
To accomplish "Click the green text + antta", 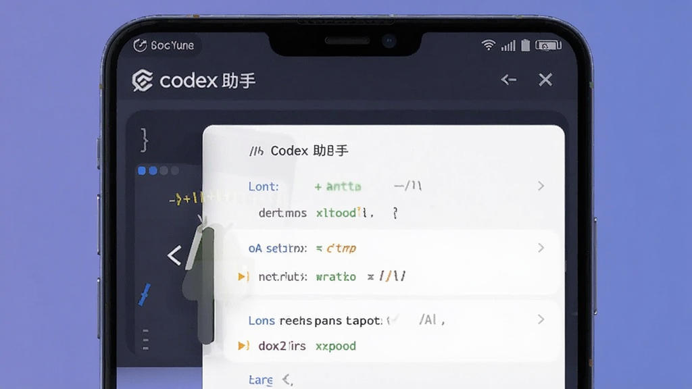I will [338, 186].
